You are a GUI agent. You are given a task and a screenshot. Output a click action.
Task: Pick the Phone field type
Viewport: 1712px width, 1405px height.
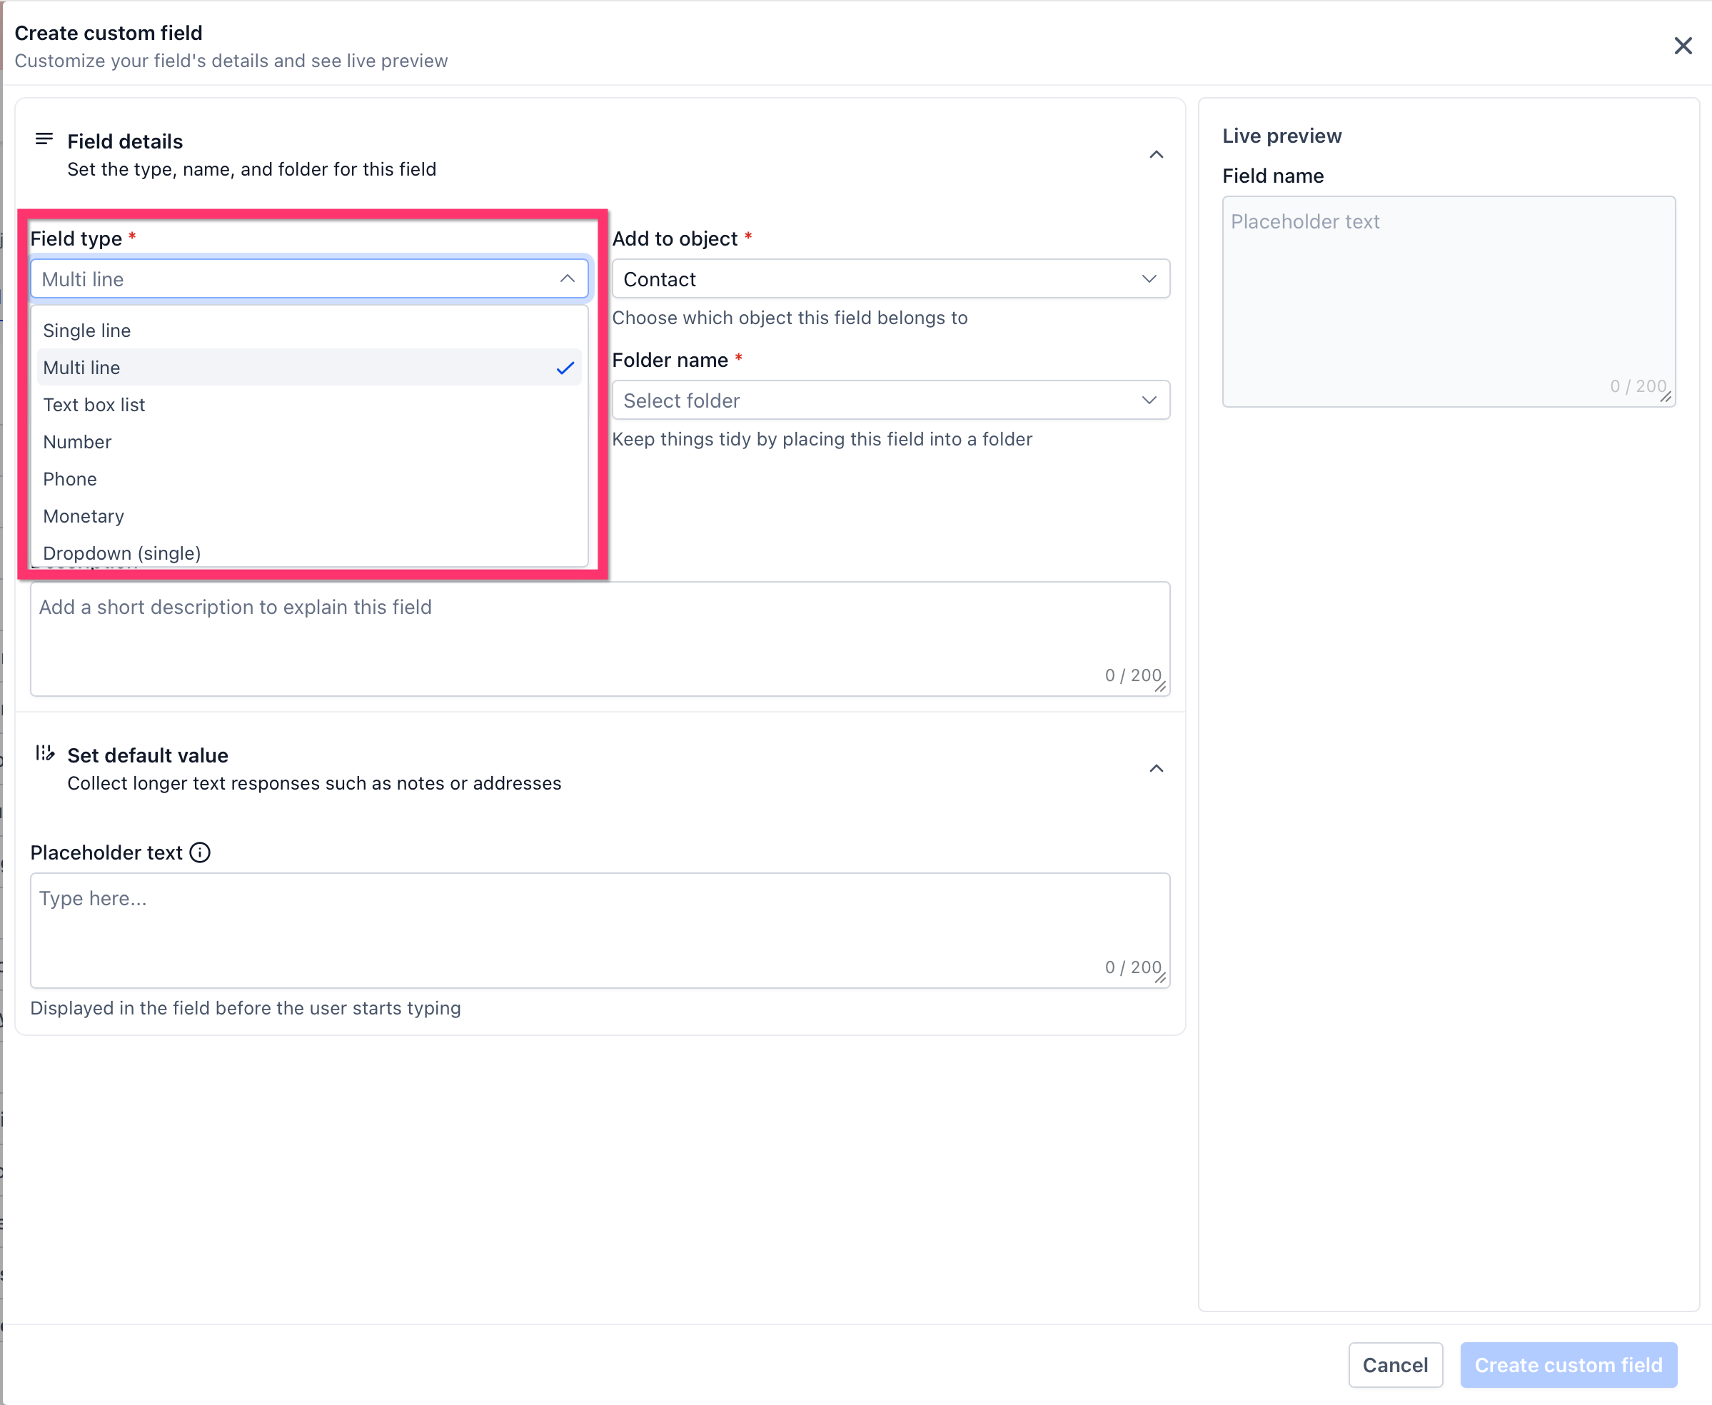71,479
